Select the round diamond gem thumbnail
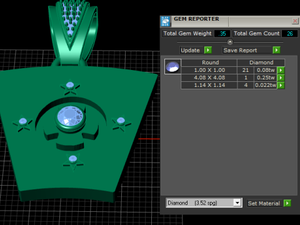This screenshot has width=300, height=225. coord(172,67)
